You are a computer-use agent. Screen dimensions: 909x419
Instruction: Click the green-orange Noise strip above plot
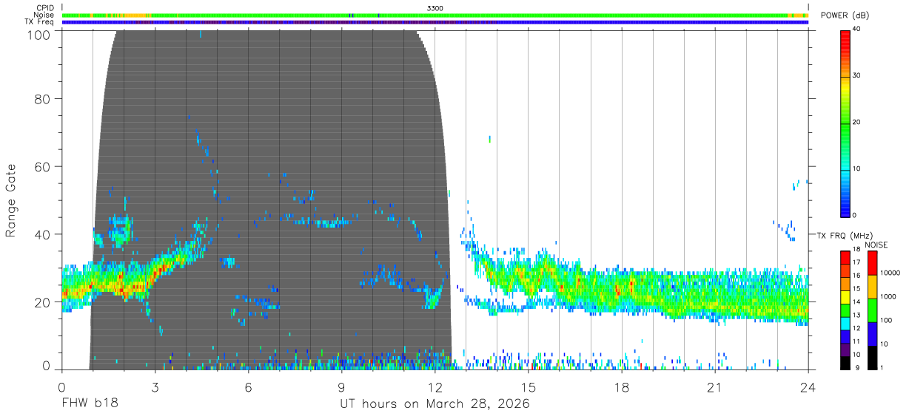tap(435, 15)
